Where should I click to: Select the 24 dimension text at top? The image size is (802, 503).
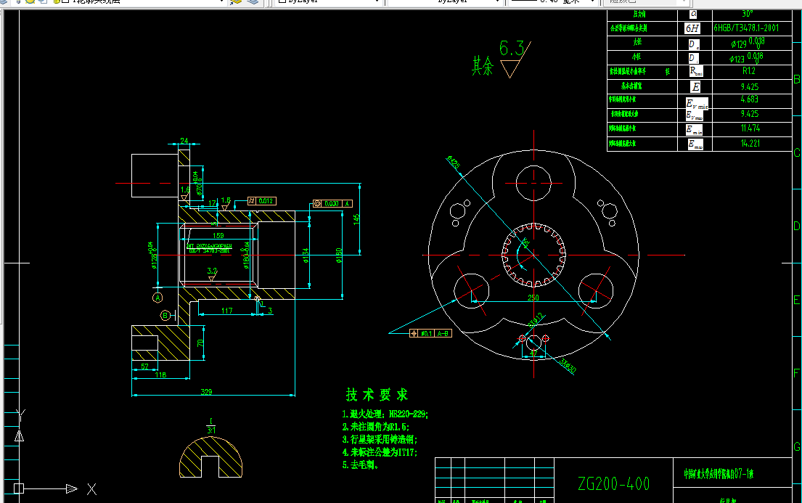tap(184, 141)
